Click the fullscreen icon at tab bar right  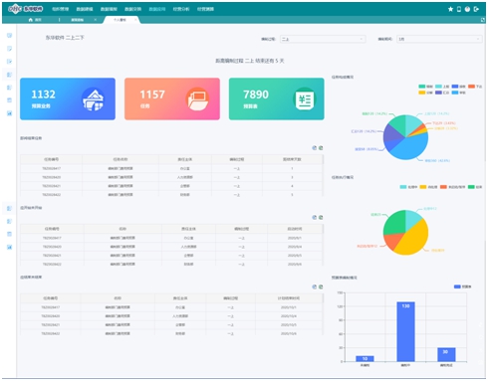[483, 20]
